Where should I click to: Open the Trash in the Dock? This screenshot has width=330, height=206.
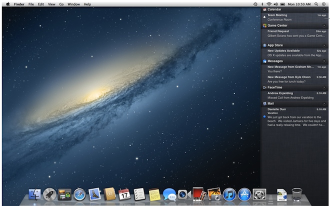point(297,194)
